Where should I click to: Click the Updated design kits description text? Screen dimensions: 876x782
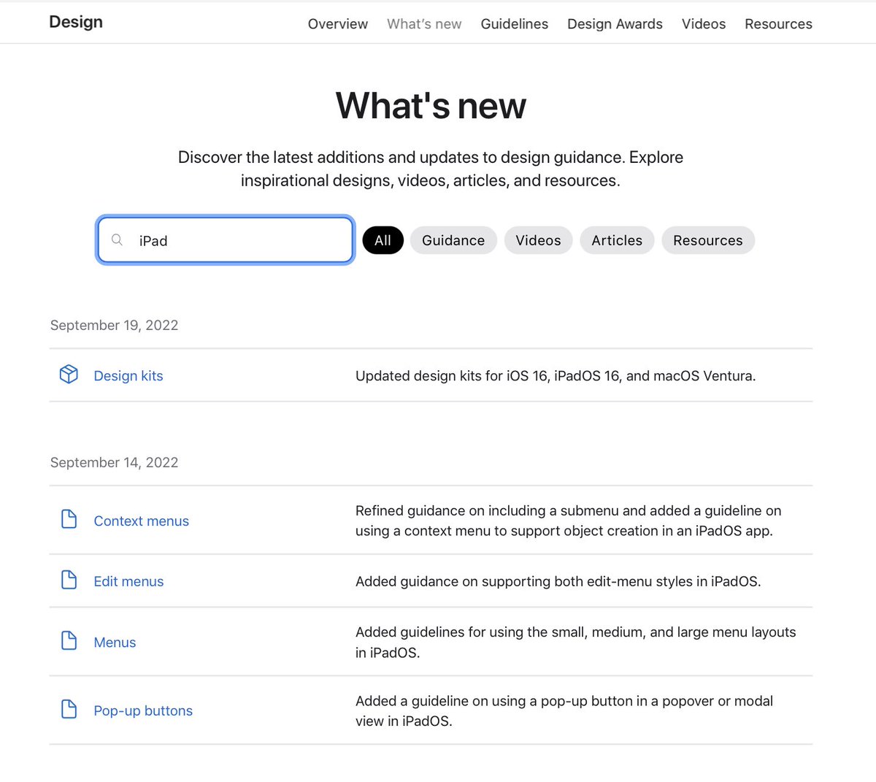(x=556, y=376)
